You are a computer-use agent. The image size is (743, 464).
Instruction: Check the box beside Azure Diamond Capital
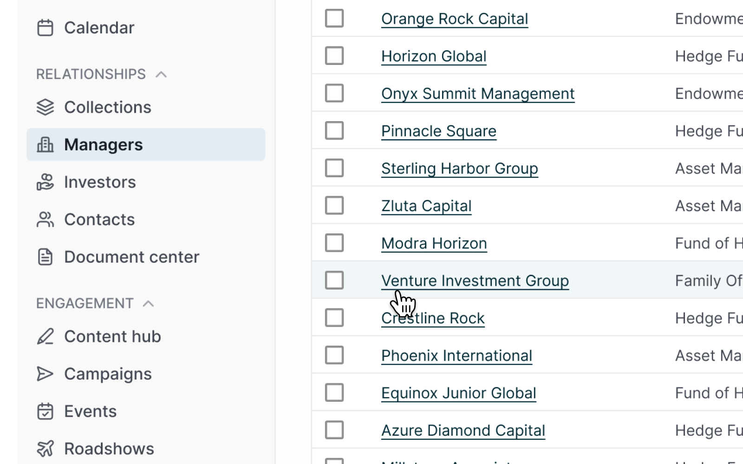(x=334, y=430)
